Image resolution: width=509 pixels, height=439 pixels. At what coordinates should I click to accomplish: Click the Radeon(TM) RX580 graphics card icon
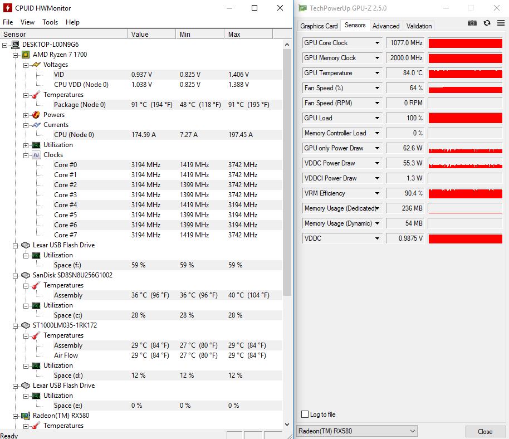[26, 416]
